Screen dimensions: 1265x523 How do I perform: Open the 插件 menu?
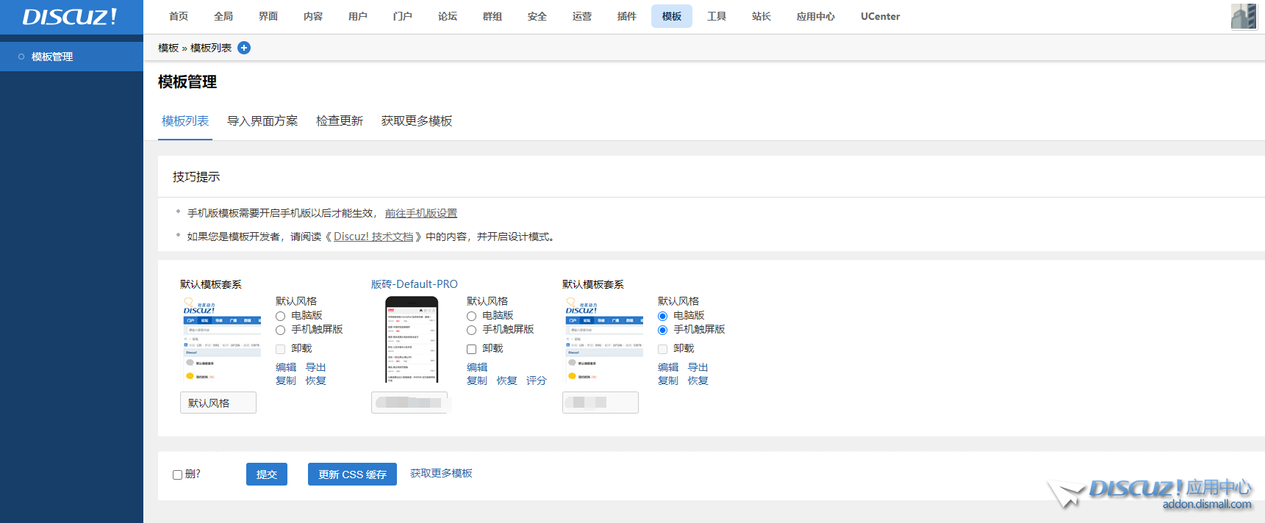tap(627, 16)
